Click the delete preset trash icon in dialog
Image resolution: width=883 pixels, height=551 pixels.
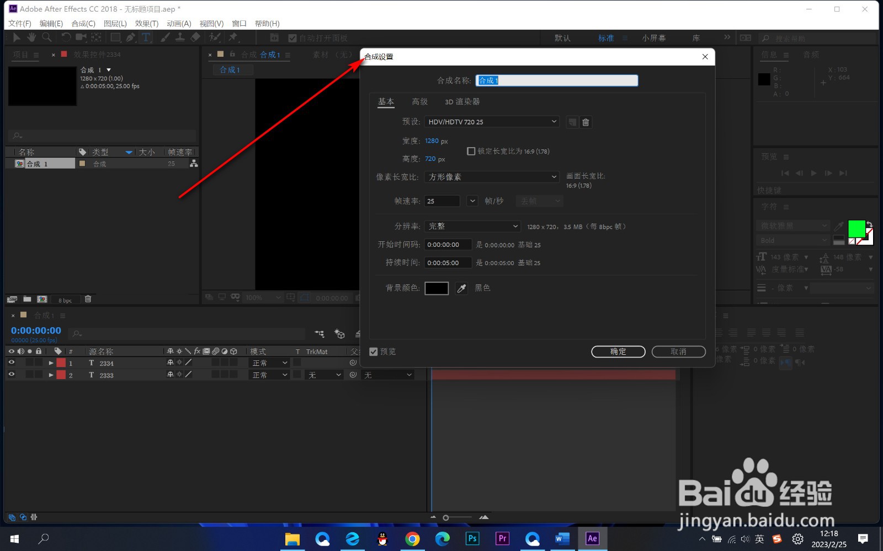point(586,122)
